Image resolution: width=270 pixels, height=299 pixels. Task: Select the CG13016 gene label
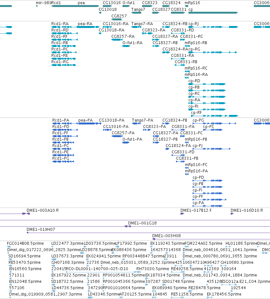pos(112,3)
